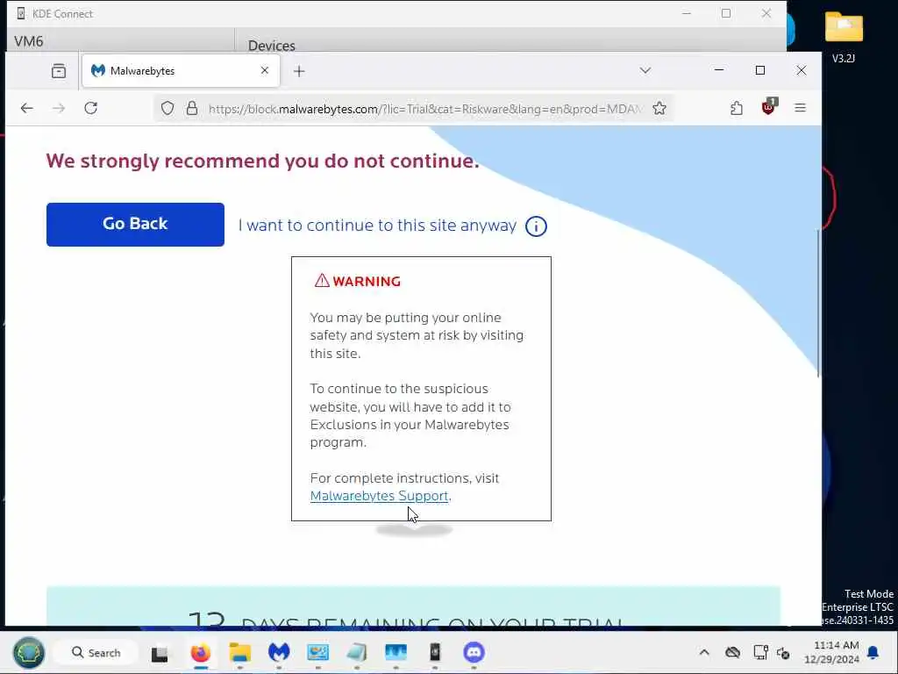
Task: Open the Windows Start button
Action: point(29,652)
